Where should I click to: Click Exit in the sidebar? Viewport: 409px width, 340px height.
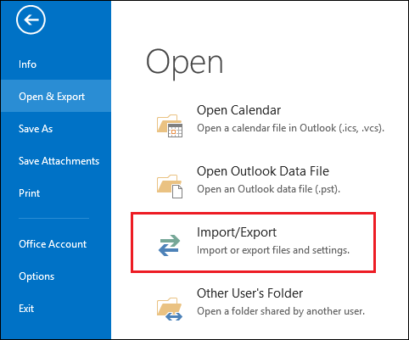coord(26,309)
